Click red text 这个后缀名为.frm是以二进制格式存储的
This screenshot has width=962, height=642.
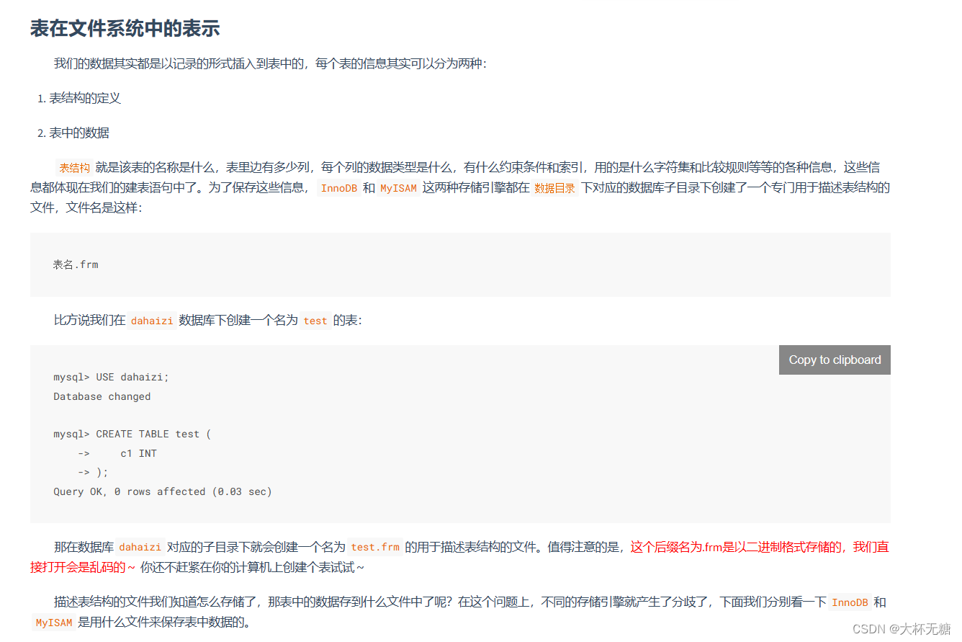[x=736, y=547]
